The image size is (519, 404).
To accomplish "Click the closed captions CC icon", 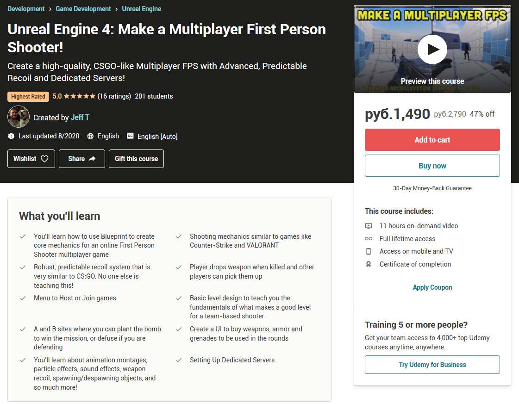I will [x=130, y=136].
